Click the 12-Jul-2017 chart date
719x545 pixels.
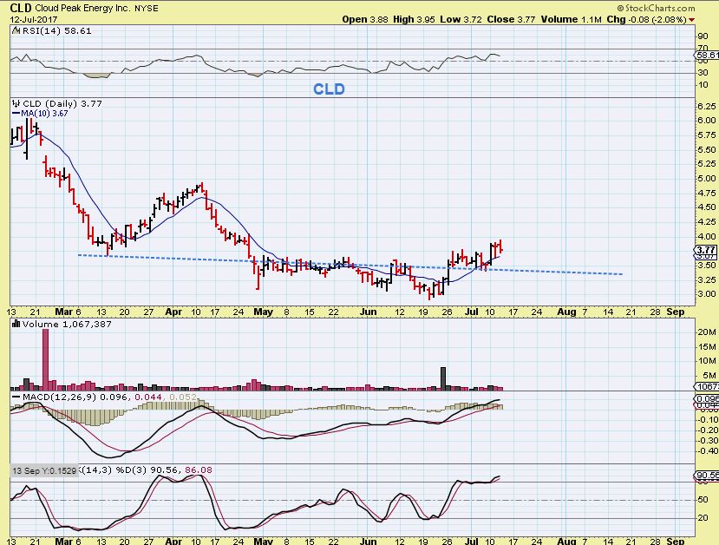[31, 19]
